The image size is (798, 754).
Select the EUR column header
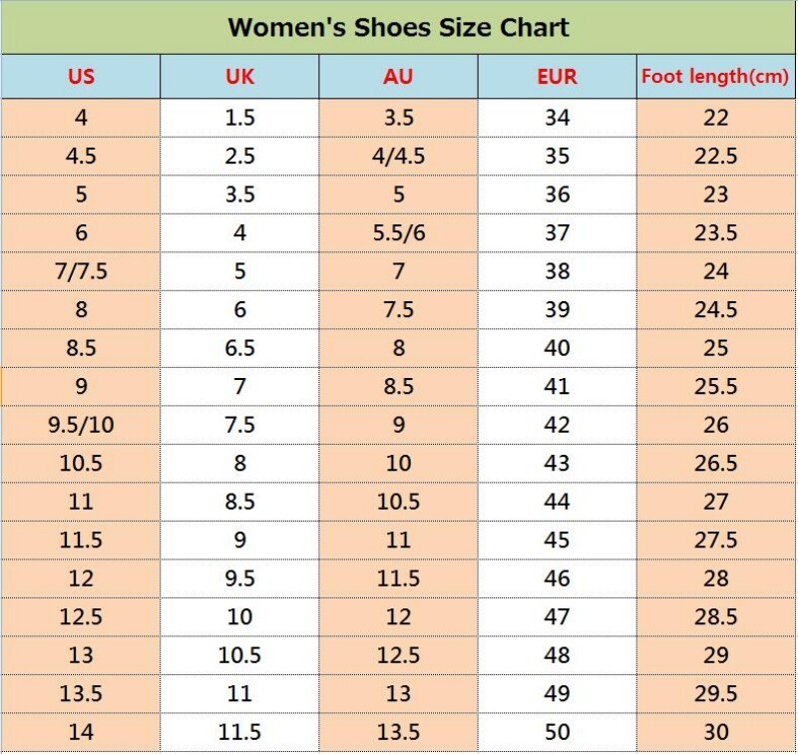(x=558, y=77)
